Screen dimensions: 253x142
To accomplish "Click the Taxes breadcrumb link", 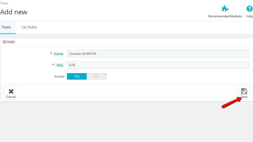I will pos(4,3).
